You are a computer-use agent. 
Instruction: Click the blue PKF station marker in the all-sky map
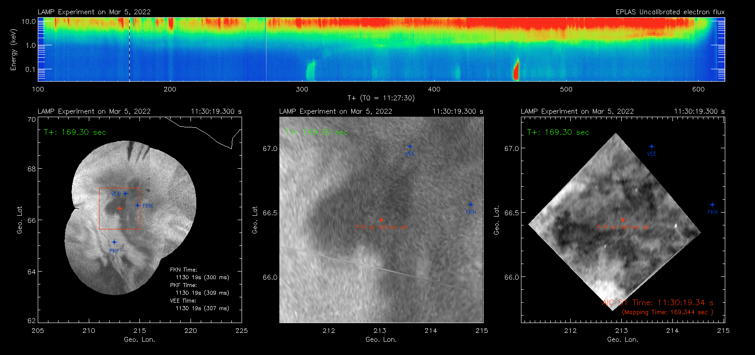click(114, 242)
